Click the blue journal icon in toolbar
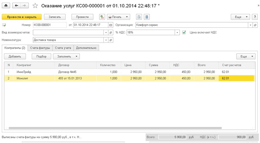Screen dimensions: 260x143 pyautogui.click(x=147, y=17)
